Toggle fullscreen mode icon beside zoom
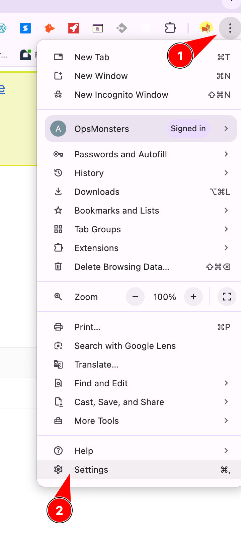Image resolution: width=241 pixels, height=543 pixels. click(x=227, y=297)
